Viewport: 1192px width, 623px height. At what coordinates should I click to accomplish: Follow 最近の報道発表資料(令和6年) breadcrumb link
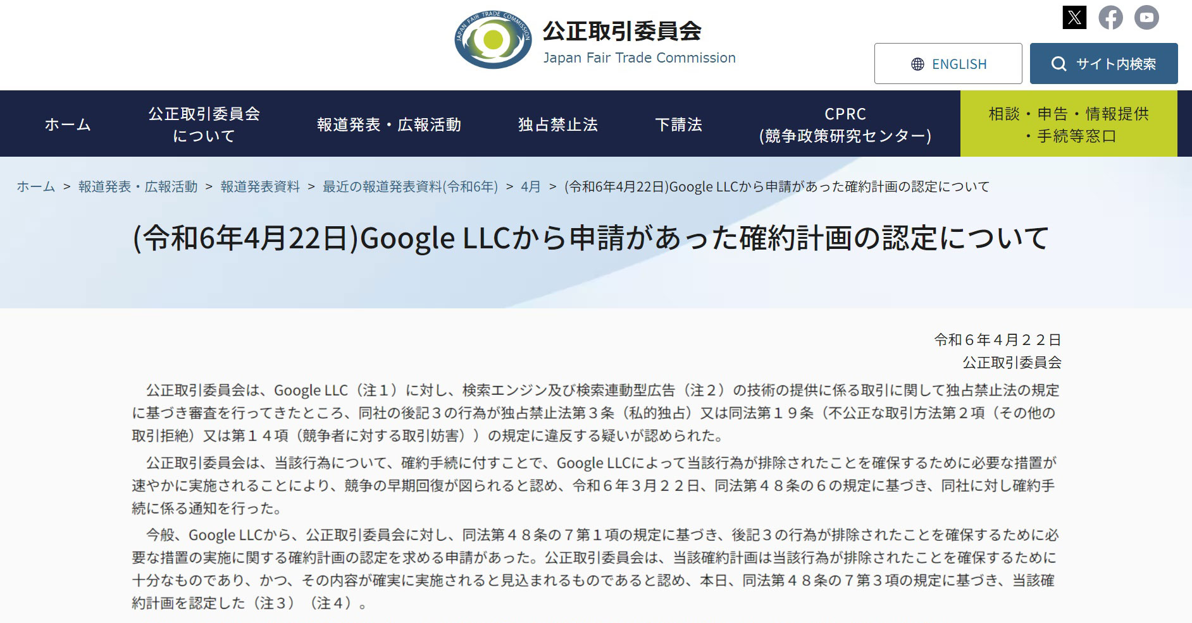coord(410,186)
